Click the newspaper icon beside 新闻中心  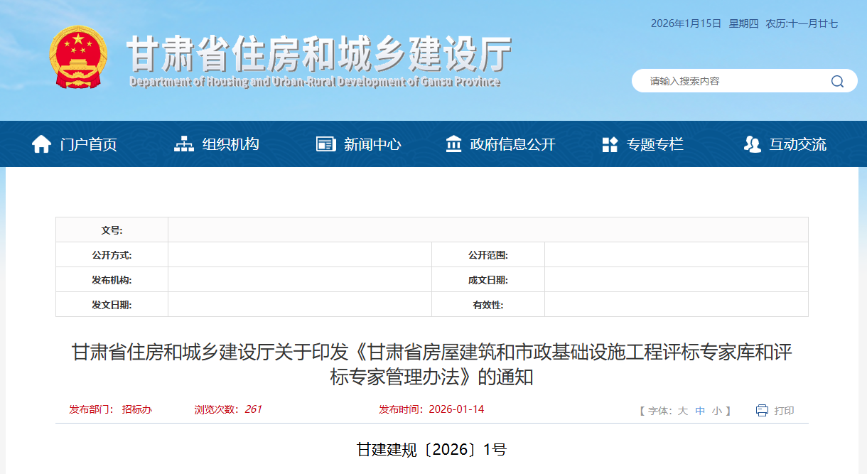point(326,144)
